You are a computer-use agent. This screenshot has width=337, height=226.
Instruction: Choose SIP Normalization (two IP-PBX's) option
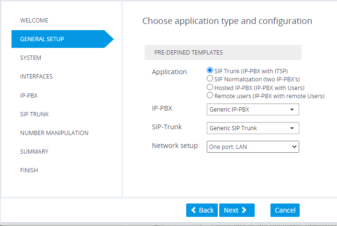(210, 79)
